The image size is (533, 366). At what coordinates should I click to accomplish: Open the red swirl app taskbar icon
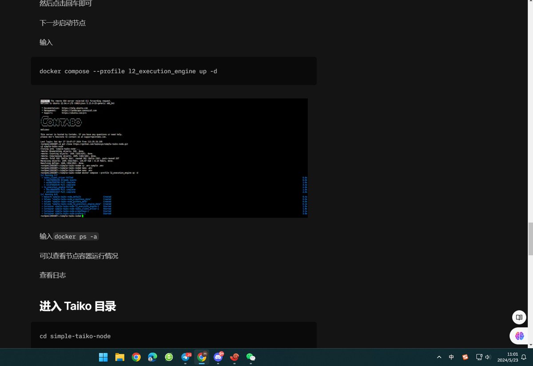(235, 357)
